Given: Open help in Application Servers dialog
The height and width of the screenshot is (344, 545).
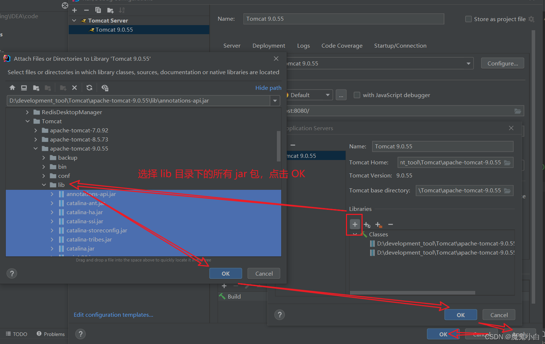Looking at the screenshot, I should coord(280,315).
